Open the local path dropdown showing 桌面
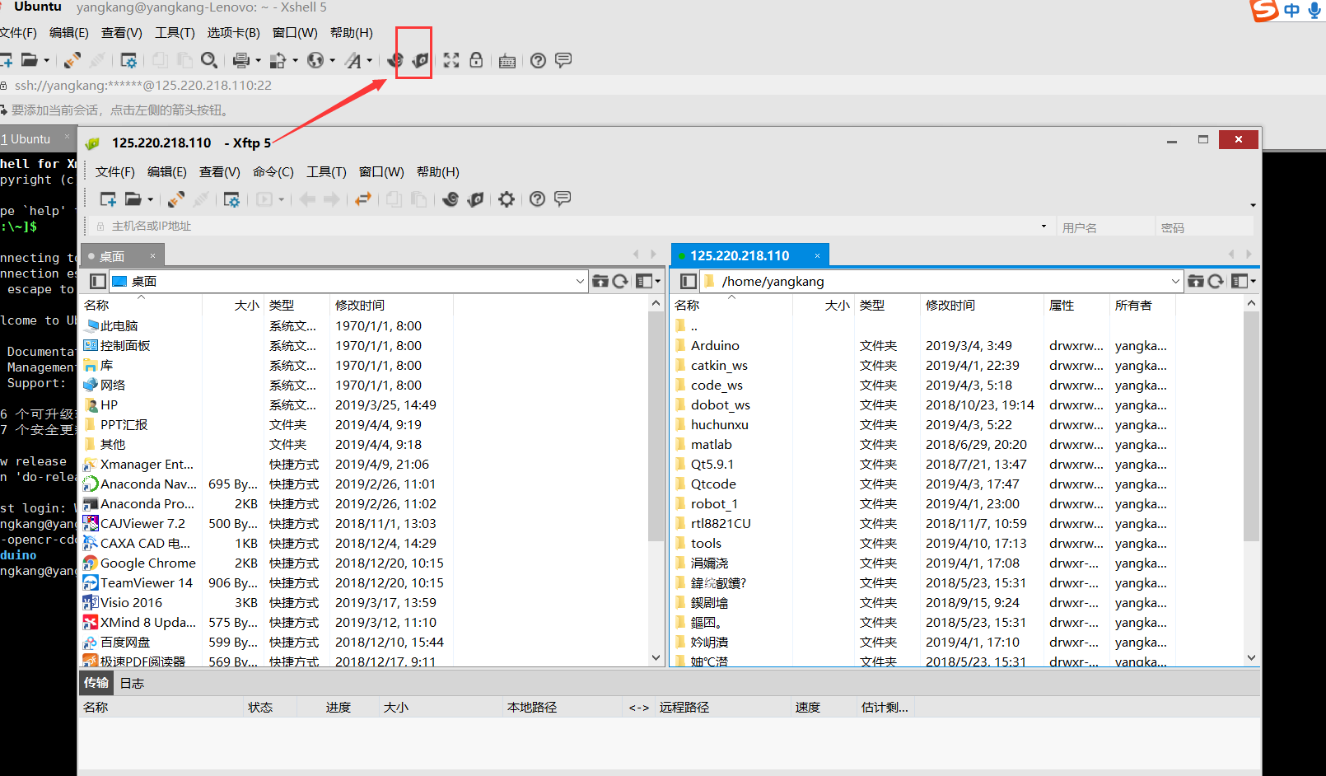Screen dimensions: 1326x776 579,281
